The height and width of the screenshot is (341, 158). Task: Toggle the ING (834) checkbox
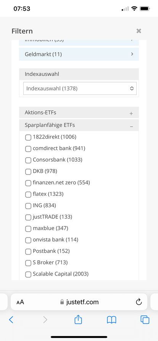pos(28,206)
